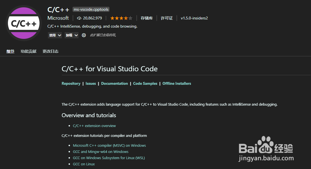Open the C/C++ extension overview link
The height and width of the screenshot is (169, 311).
click(94, 126)
